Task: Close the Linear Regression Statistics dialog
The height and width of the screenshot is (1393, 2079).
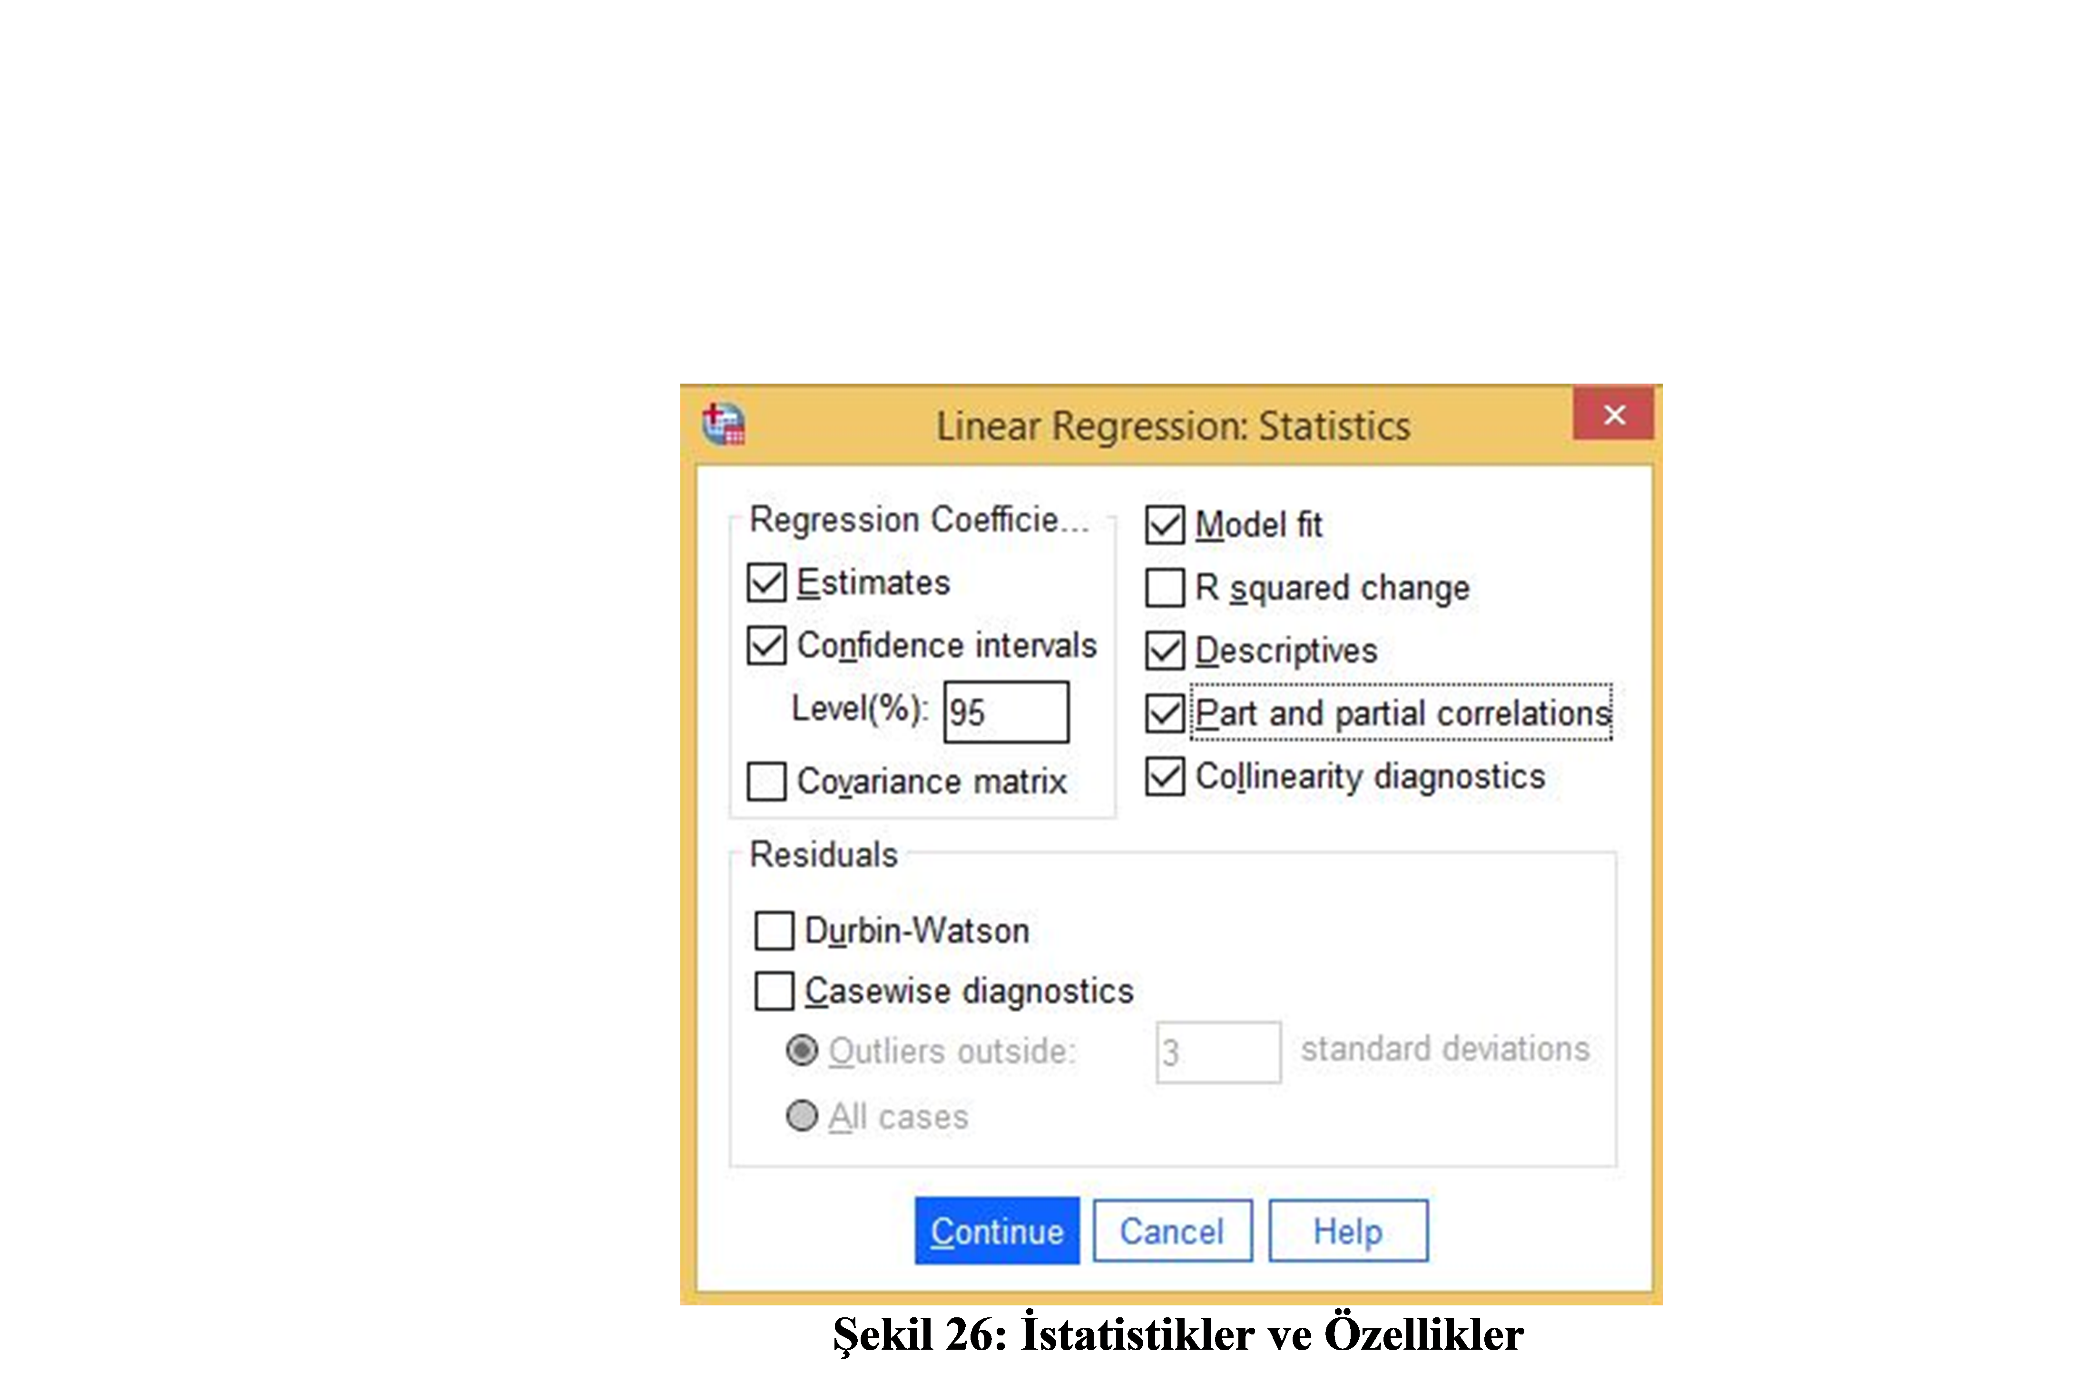Action: (1613, 414)
